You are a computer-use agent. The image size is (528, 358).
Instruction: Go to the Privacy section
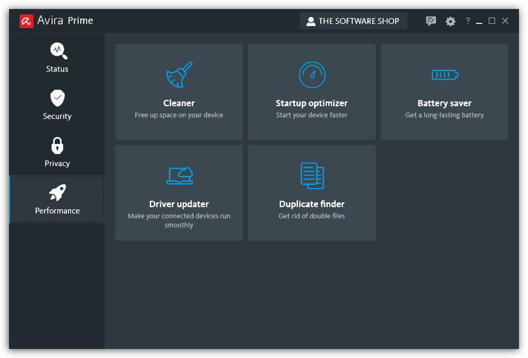[57, 152]
